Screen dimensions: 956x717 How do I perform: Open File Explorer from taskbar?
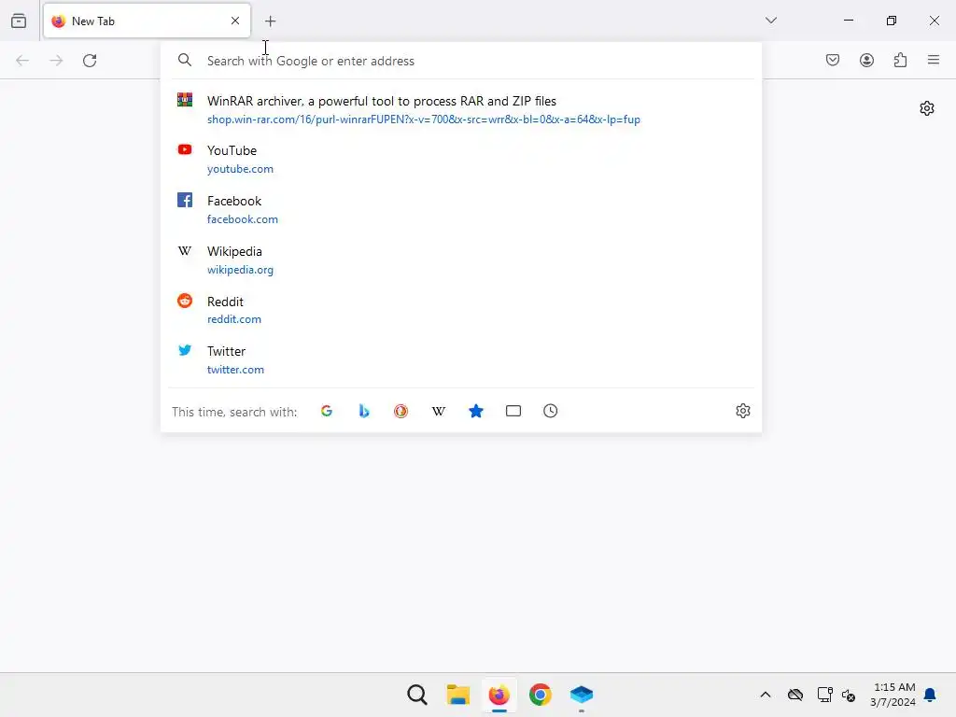457,695
